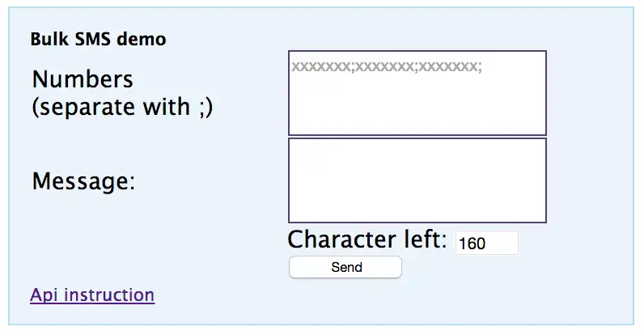
Task: Click the word "Numbers" beside top box
Action: pyautogui.click(x=83, y=79)
